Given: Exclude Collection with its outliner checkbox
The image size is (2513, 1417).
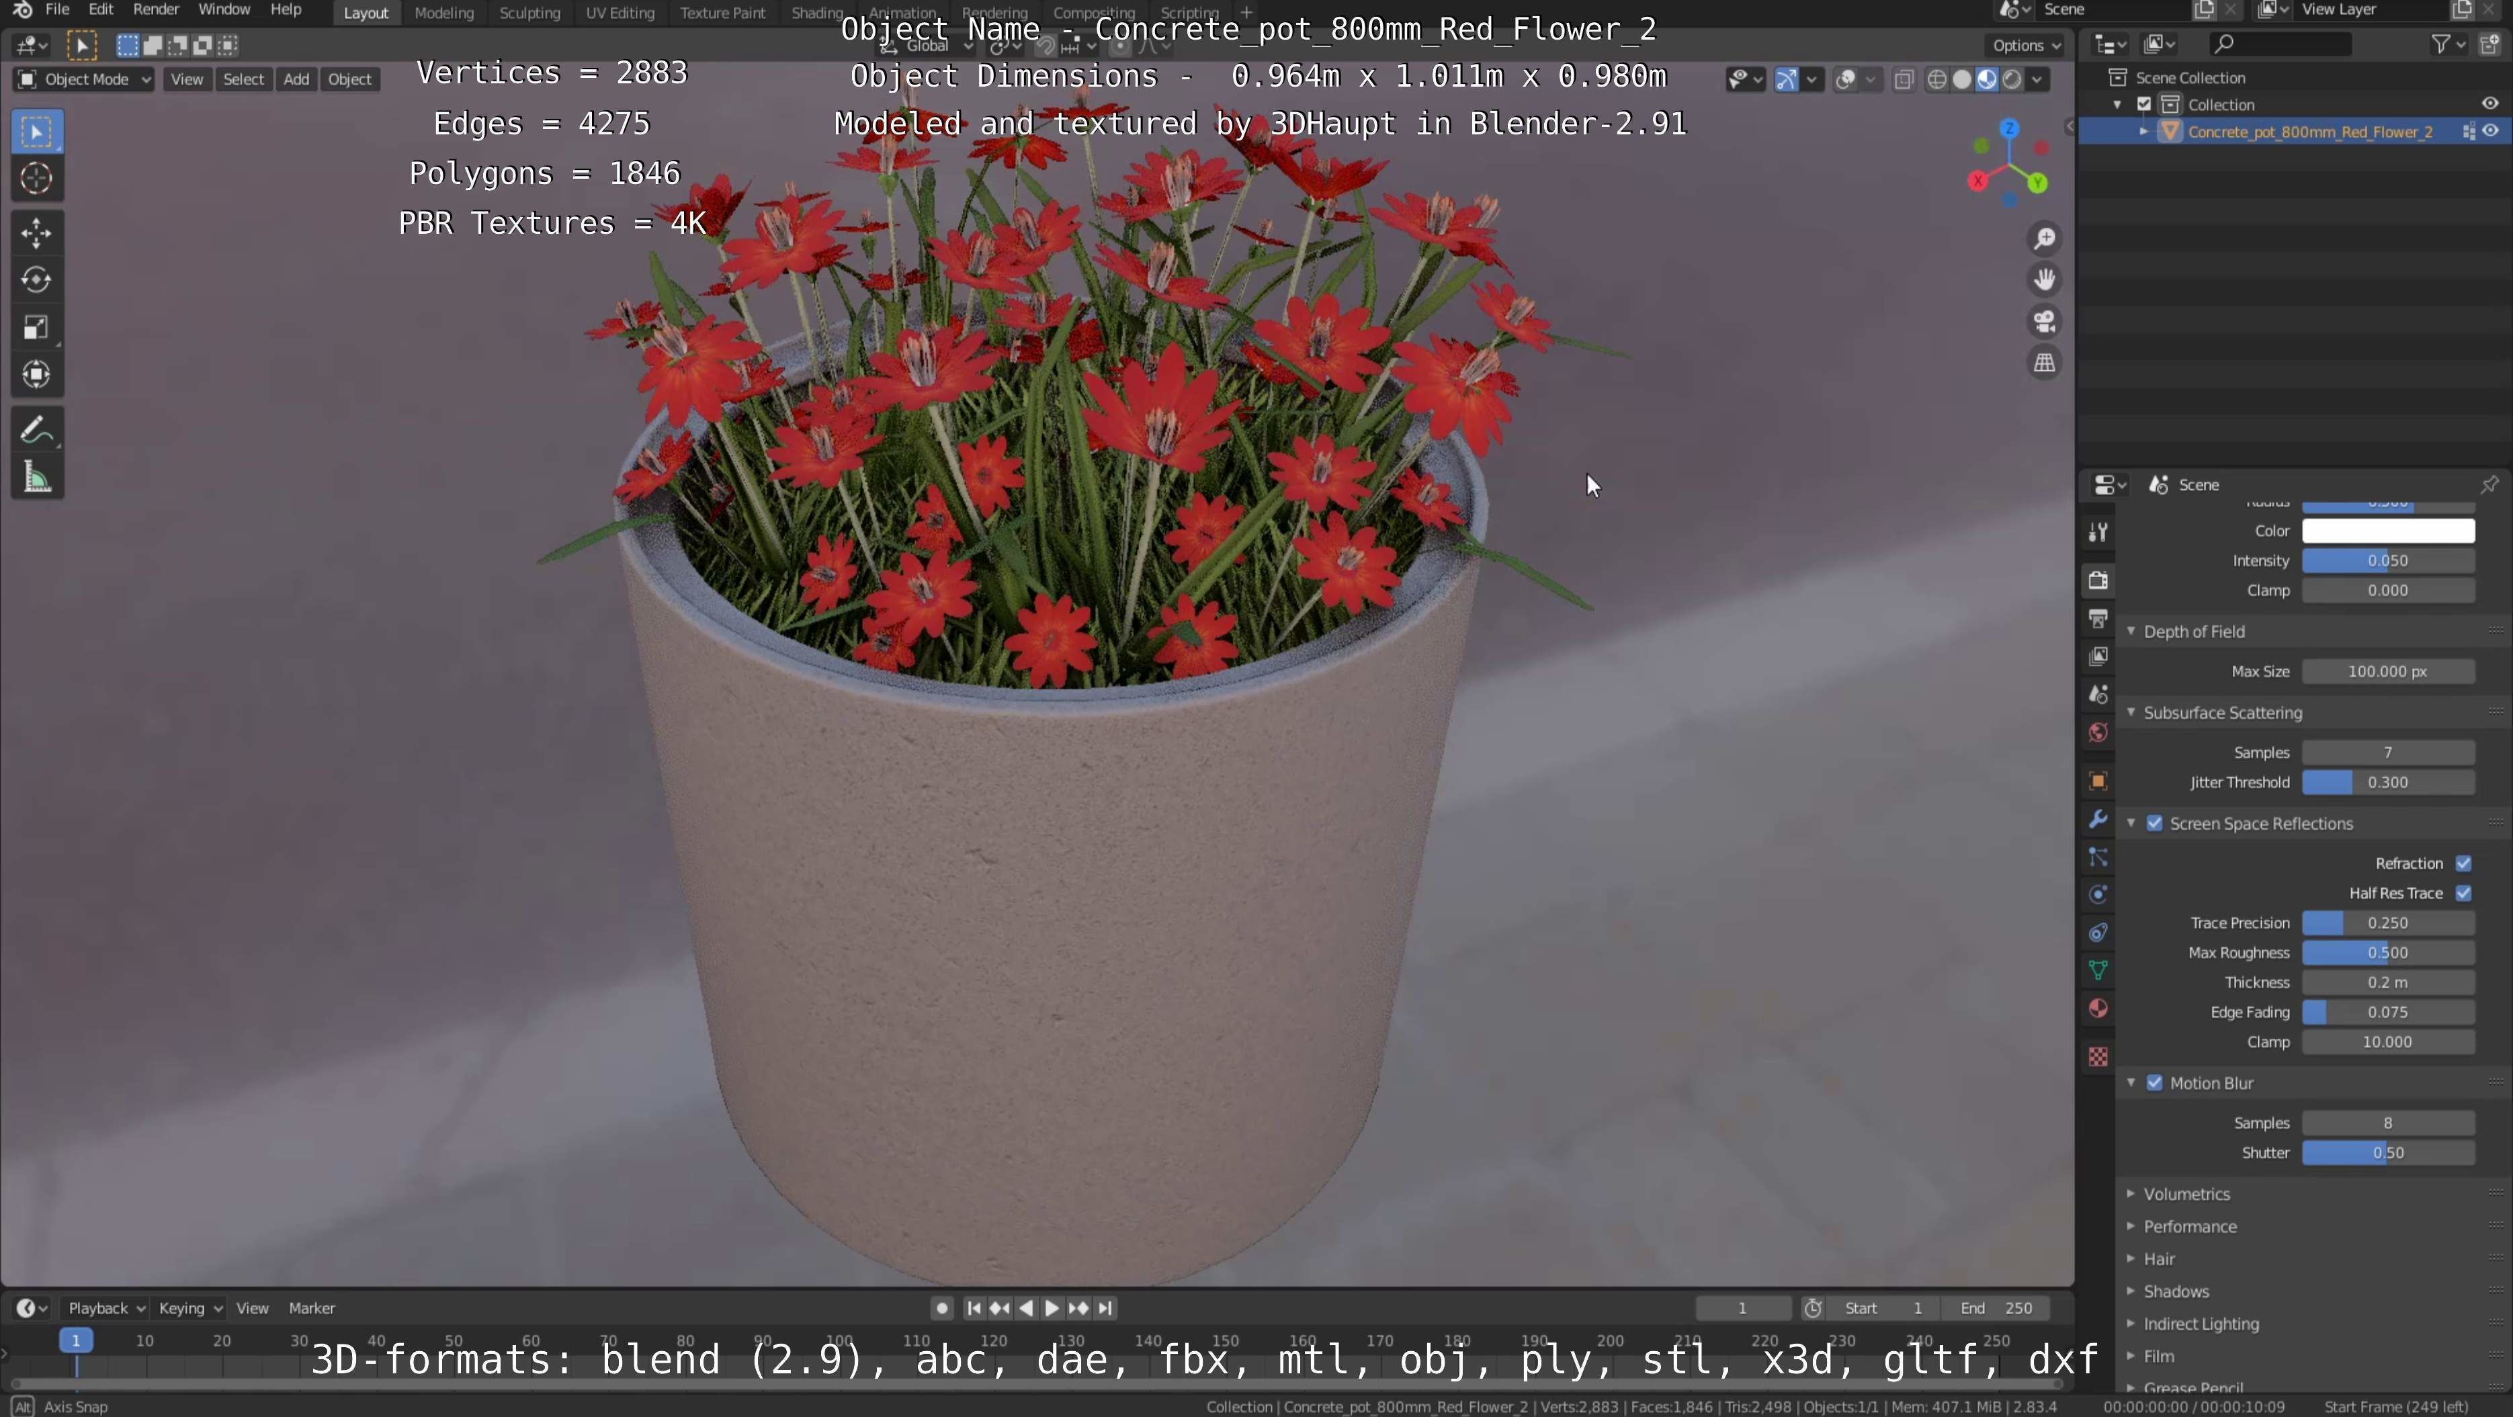Looking at the screenshot, I should [x=2144, y=104].
